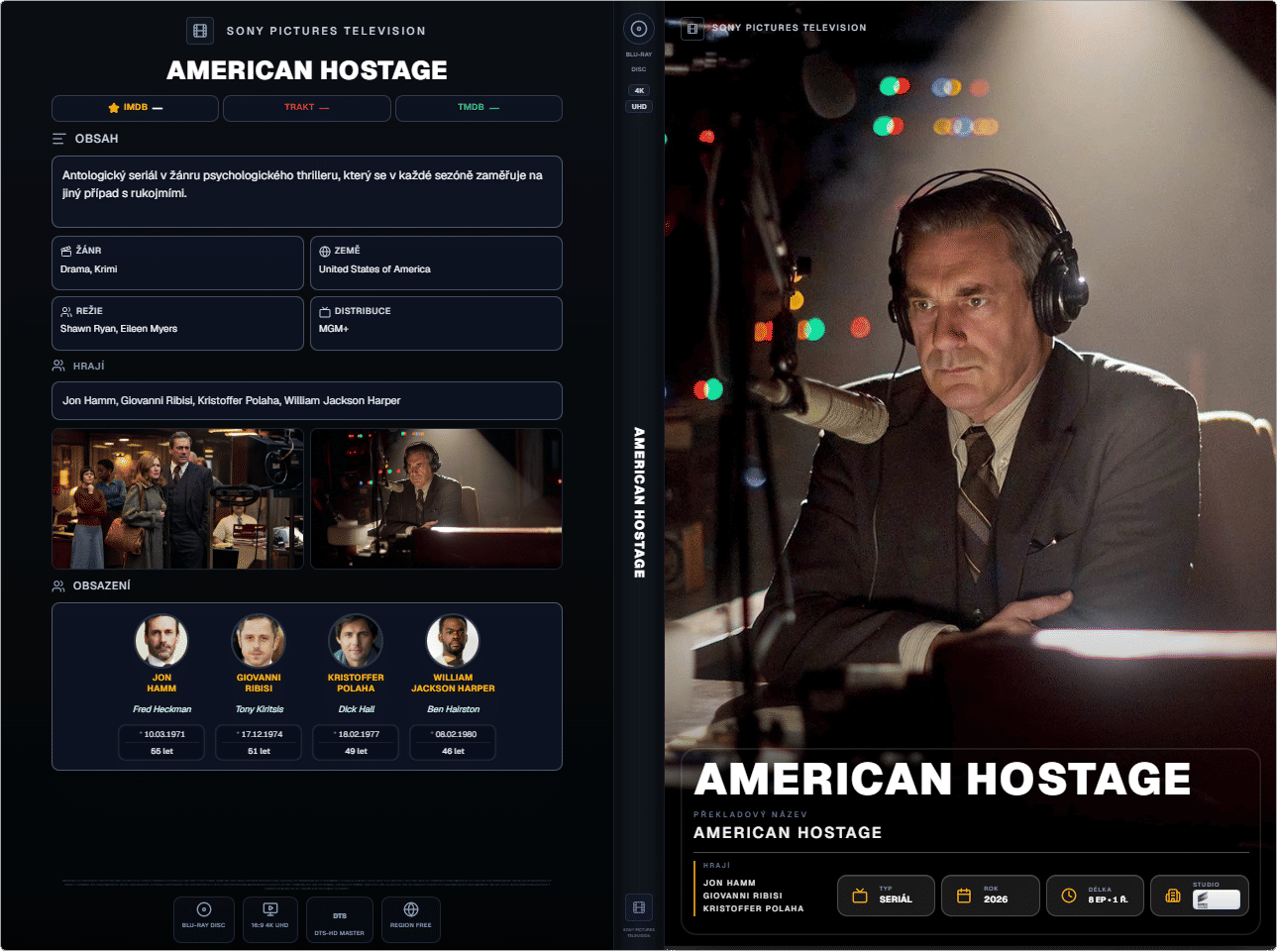Click the 'Drama, Krimi' genre value
Viewport: 1277px width, 951px height.
[89, 269]
